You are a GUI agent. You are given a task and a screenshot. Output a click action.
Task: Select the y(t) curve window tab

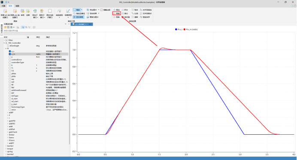tap(82, 24)
